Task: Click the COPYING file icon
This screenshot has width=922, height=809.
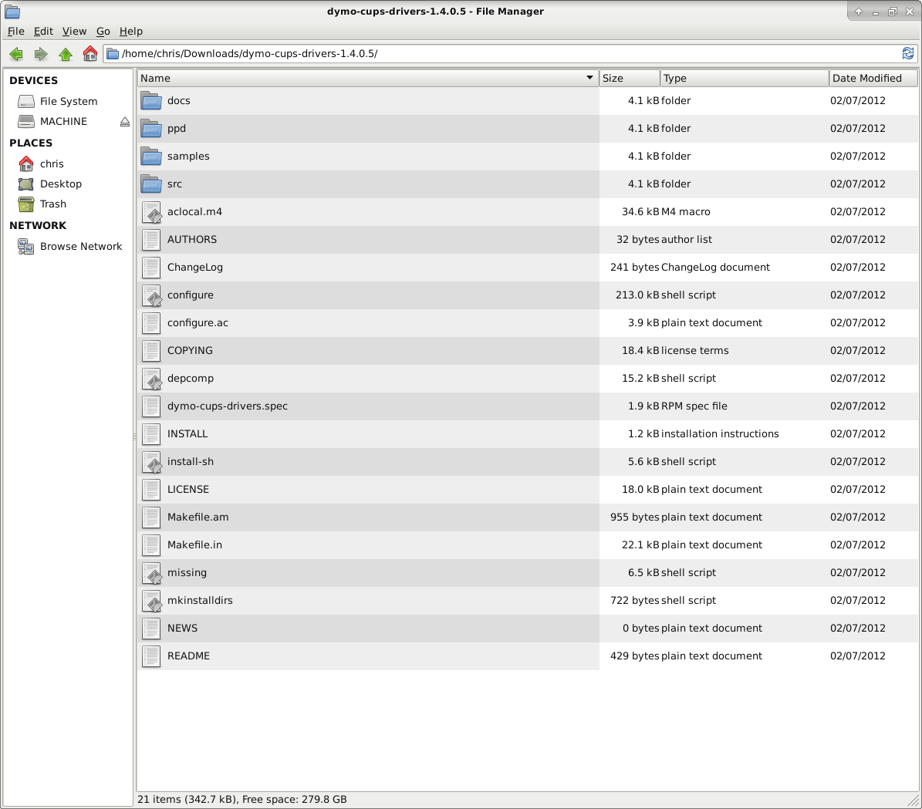Action: click(152, 350)
